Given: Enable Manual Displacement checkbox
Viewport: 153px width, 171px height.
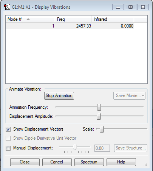Looking at the screenshot, I should 8,148.
